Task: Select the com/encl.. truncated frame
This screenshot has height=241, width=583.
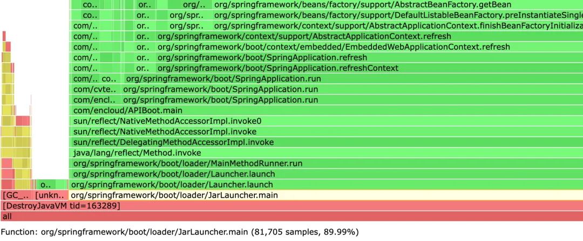Action: [95, 100]
